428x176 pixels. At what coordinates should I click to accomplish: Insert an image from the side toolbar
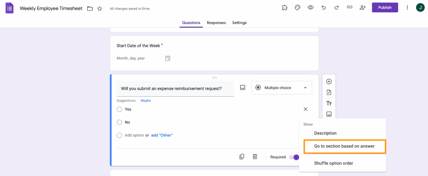(x=329, y=114)
